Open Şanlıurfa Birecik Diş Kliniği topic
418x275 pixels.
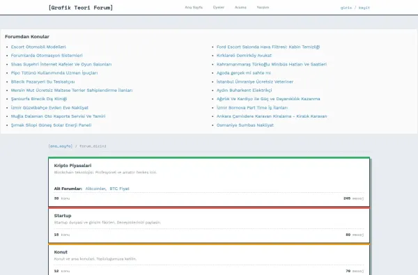[x=39, y=99]
